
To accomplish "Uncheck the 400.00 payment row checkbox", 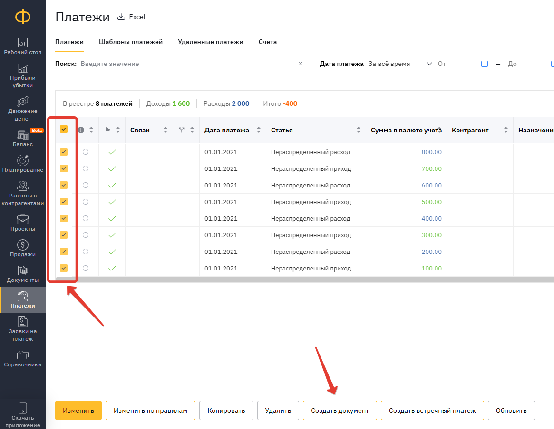I will pyautogui.click(x=64, y=218).
